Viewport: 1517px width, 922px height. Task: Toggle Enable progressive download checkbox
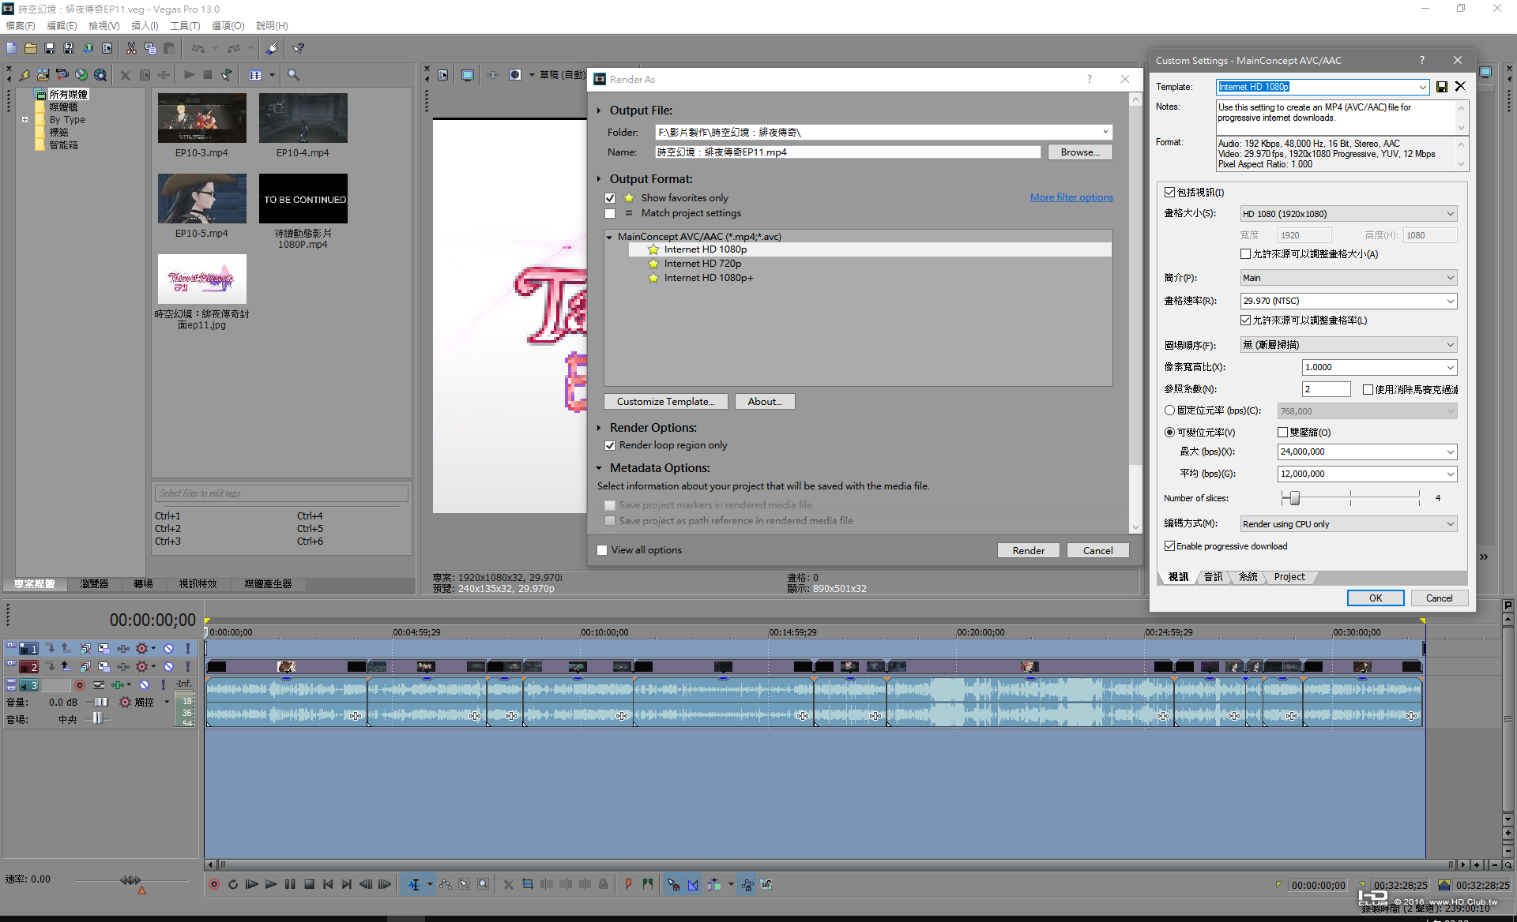tap(1169, 546)
